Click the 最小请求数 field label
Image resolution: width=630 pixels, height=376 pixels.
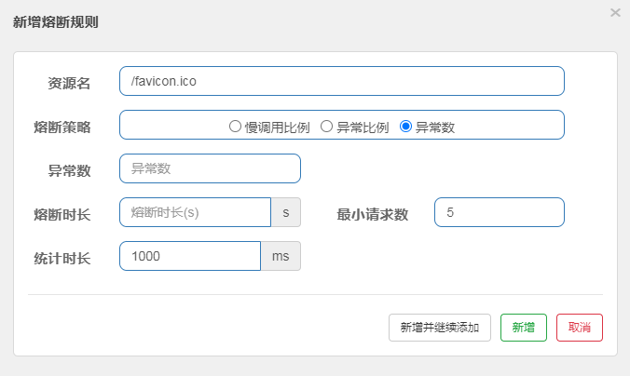pyautogui.click(x=373, y=214)
